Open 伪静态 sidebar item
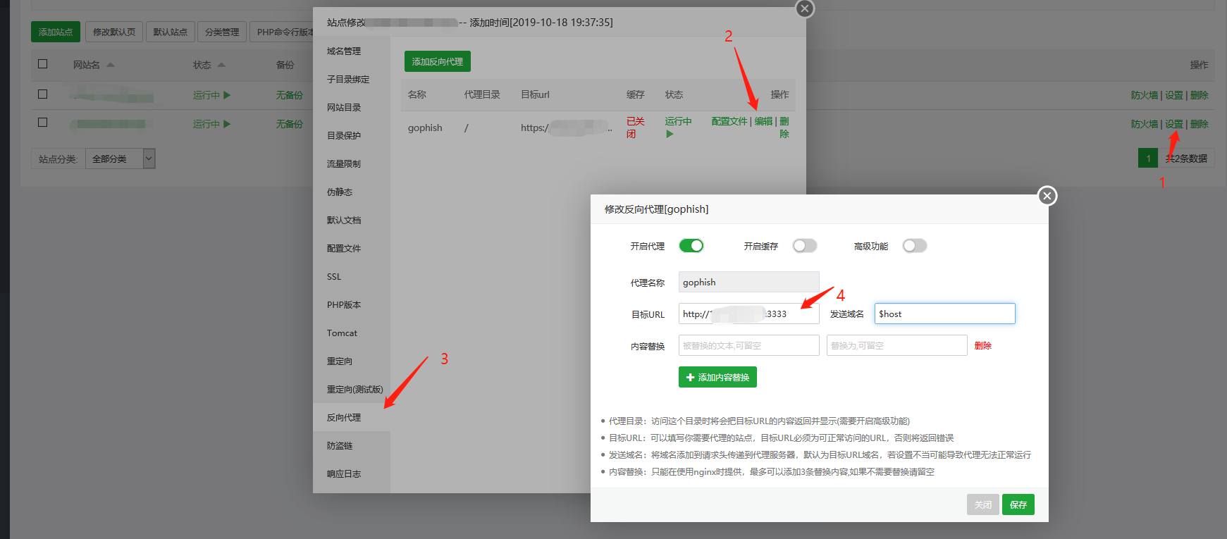The height and width of the screenshot is (539, 1227). coord(352,192)
